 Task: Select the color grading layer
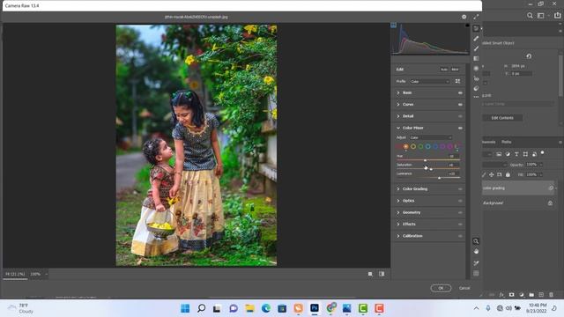pyautogui.click(x=517, y=188)
